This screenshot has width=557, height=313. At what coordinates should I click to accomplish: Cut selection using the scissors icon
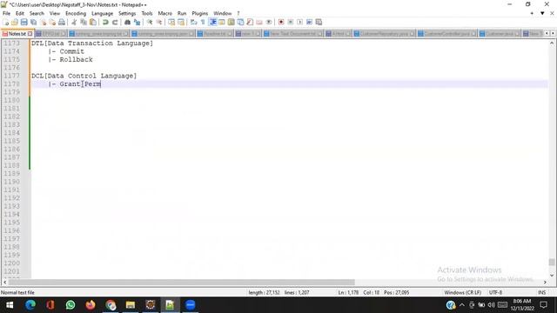pos(74,23)
